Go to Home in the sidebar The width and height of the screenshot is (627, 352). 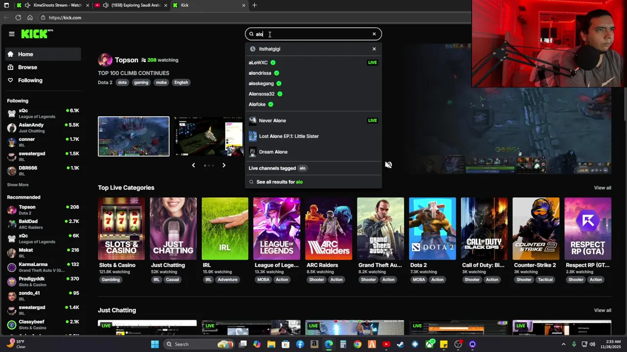(43, 54)
